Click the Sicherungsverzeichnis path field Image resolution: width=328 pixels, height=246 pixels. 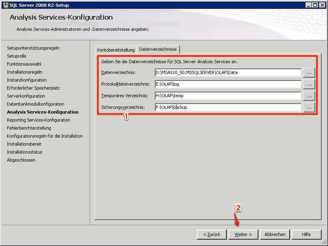[x=228, y=107]
